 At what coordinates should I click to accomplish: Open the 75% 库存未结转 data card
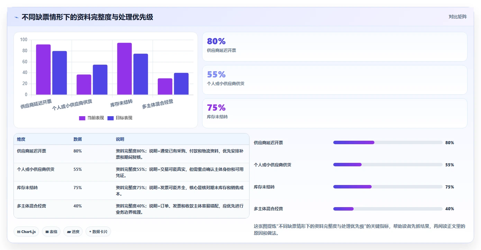335,113
